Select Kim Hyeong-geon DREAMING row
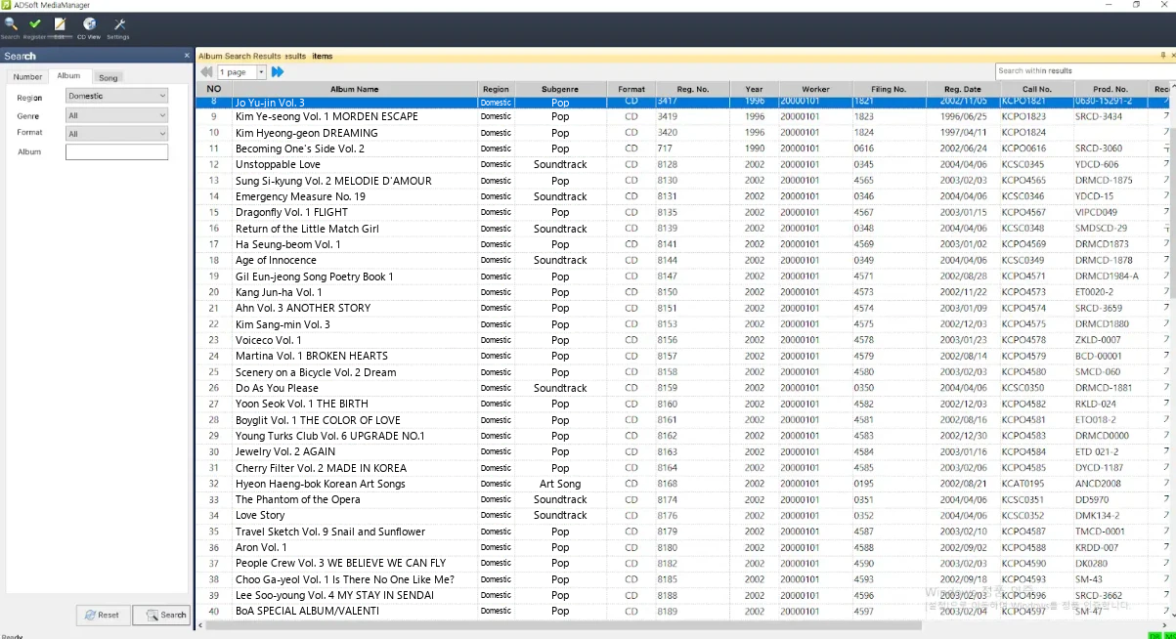The image size is (1176, 639). [x=683, y=133]
